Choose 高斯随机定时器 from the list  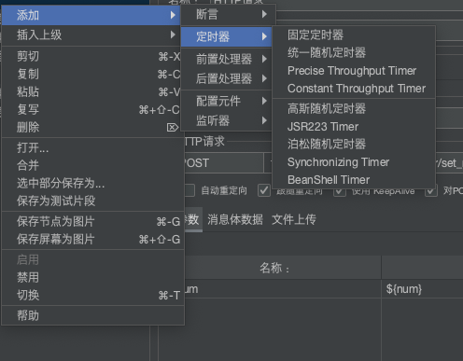coord(354,108)
